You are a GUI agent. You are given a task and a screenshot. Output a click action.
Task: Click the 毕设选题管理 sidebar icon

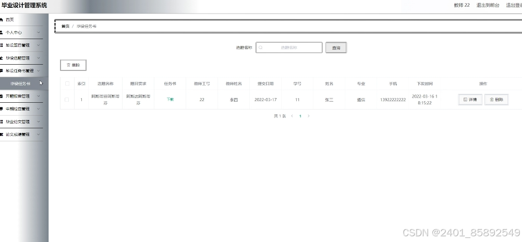[x=2, y=58]
